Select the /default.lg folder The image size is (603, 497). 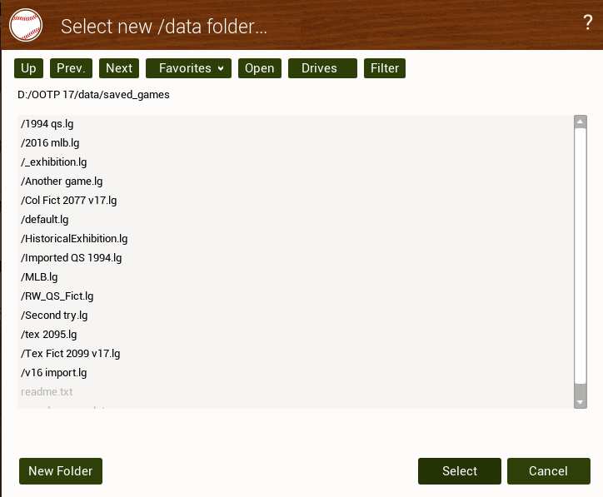tap(296, 220)
